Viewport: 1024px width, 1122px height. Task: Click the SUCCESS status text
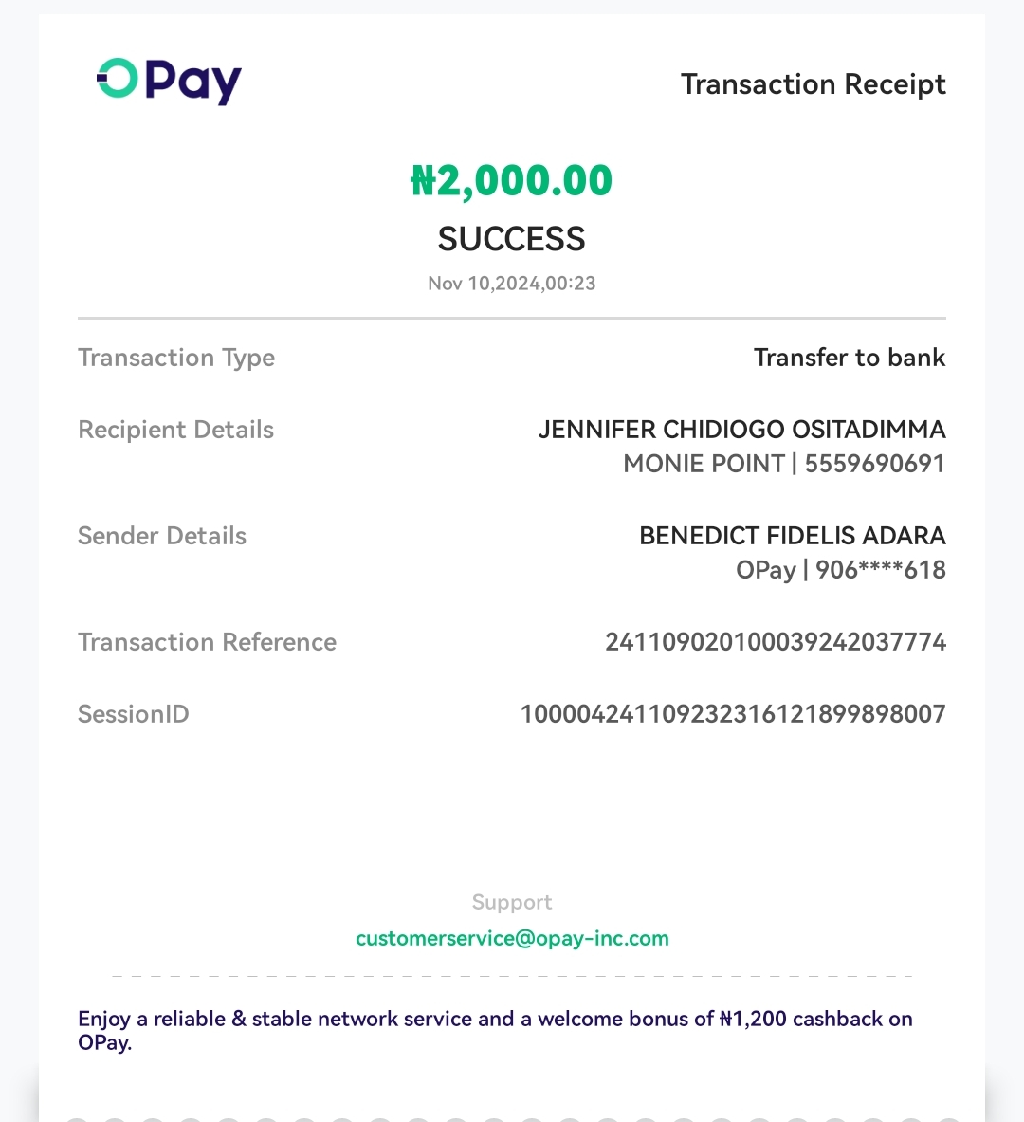pyautogui.click(x=512, y=239)
